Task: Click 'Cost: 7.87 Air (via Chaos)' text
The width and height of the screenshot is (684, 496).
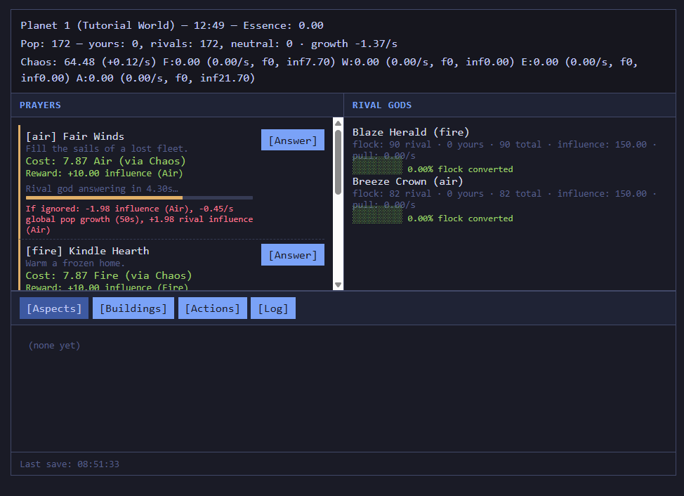Action: pyautogui.click(x=105, y=161)
